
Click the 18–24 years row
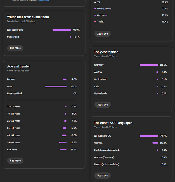(42, 114)
